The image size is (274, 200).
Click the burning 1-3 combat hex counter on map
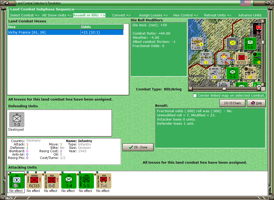coord(224,58)
